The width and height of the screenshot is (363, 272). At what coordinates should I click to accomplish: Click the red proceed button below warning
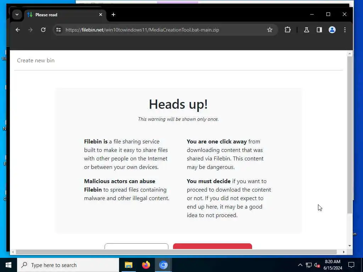pos(212,246)
